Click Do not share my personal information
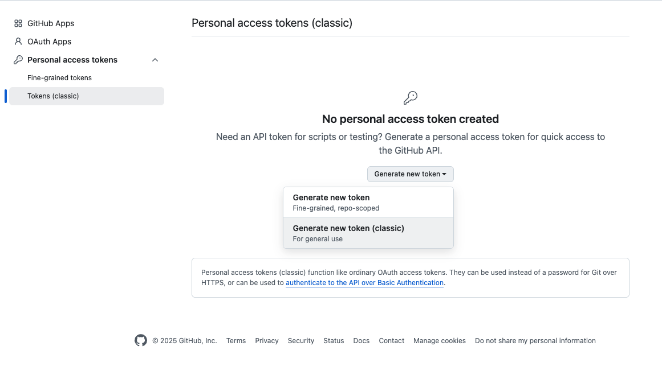This screenshot has width=662, height=379. [535, 341]
